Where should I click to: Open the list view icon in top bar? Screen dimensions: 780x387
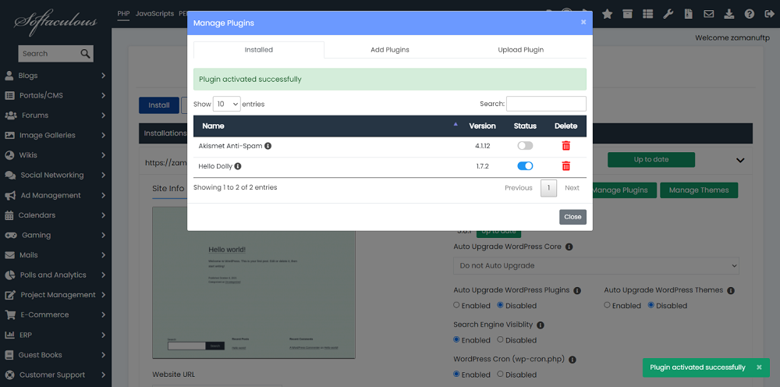pyautogui.click(x=647, y=14)
